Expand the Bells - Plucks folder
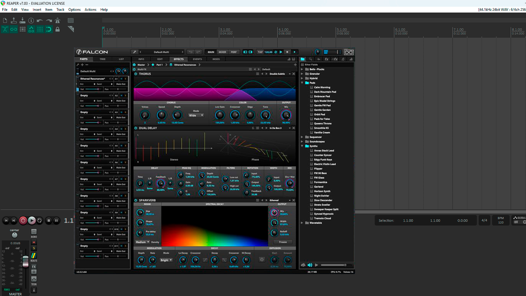Image resolution: width=526 pixels, height=296 pixels. [x=302, y=69]
